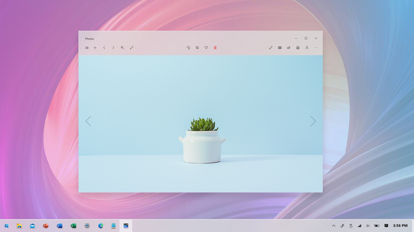Open the Action Center notifications
The image size is (414, 232).
point(386,226)
